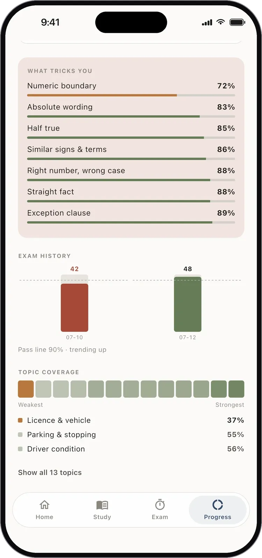Switch to the Exam tab label
Image resolution: width=262 pixels, height=558 pixels.
click(x=160, y=517)
